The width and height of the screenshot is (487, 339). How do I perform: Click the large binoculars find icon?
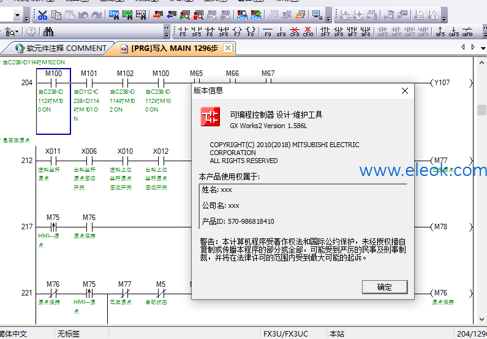click(x=48, y=31)
